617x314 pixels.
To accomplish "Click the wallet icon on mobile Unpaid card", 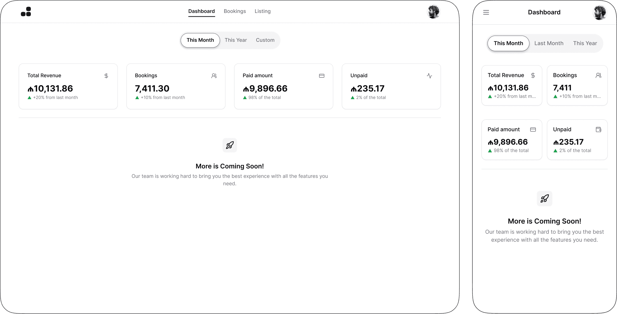I will pos(599,129).
